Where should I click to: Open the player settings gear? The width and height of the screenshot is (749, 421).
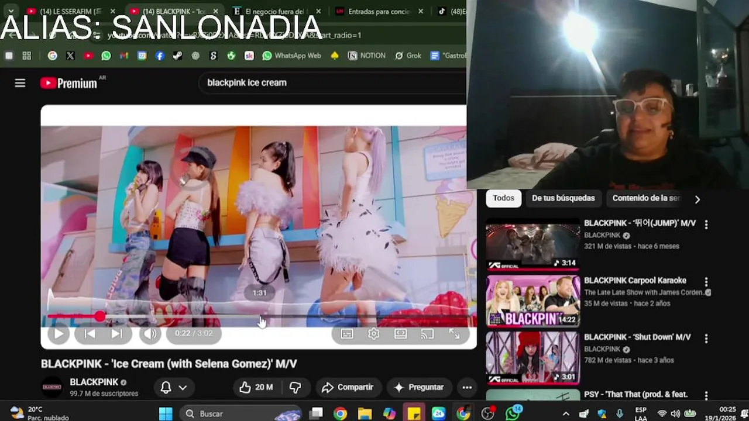(374, 334)
